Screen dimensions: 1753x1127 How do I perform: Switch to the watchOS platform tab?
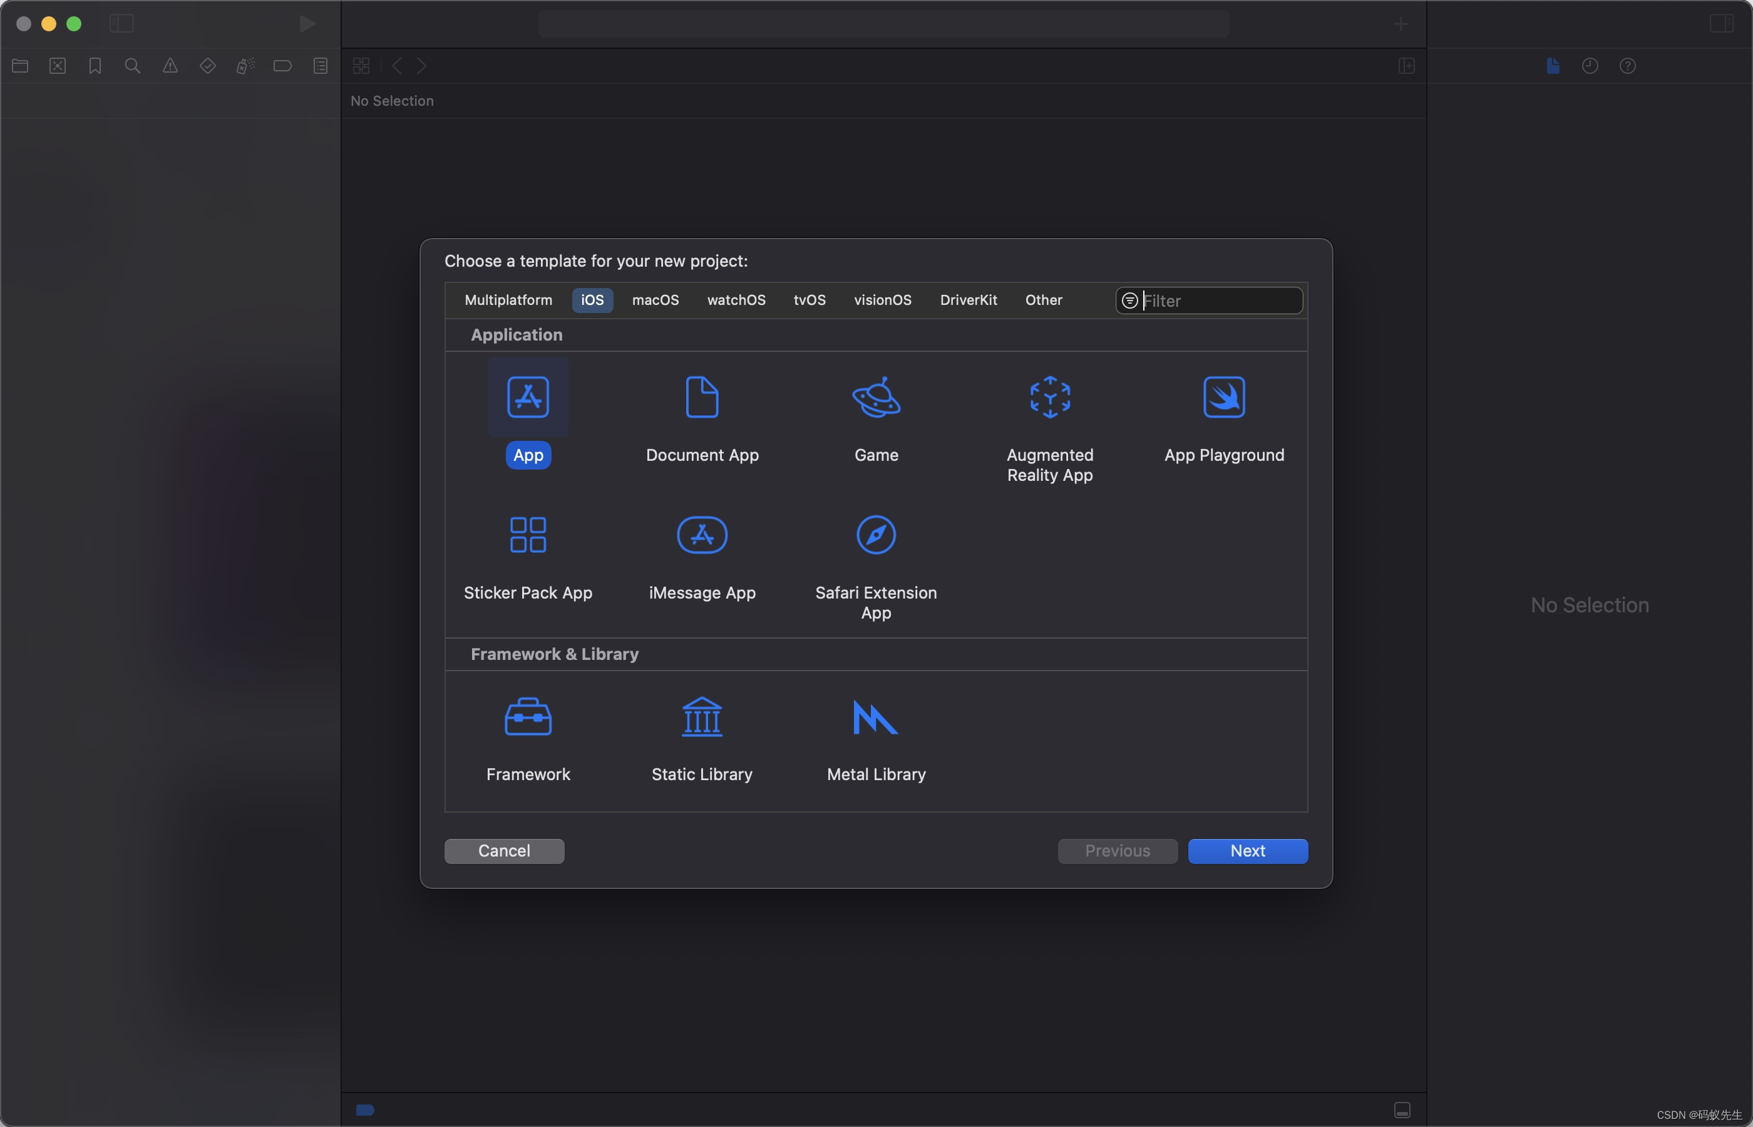tap(736, 299)
